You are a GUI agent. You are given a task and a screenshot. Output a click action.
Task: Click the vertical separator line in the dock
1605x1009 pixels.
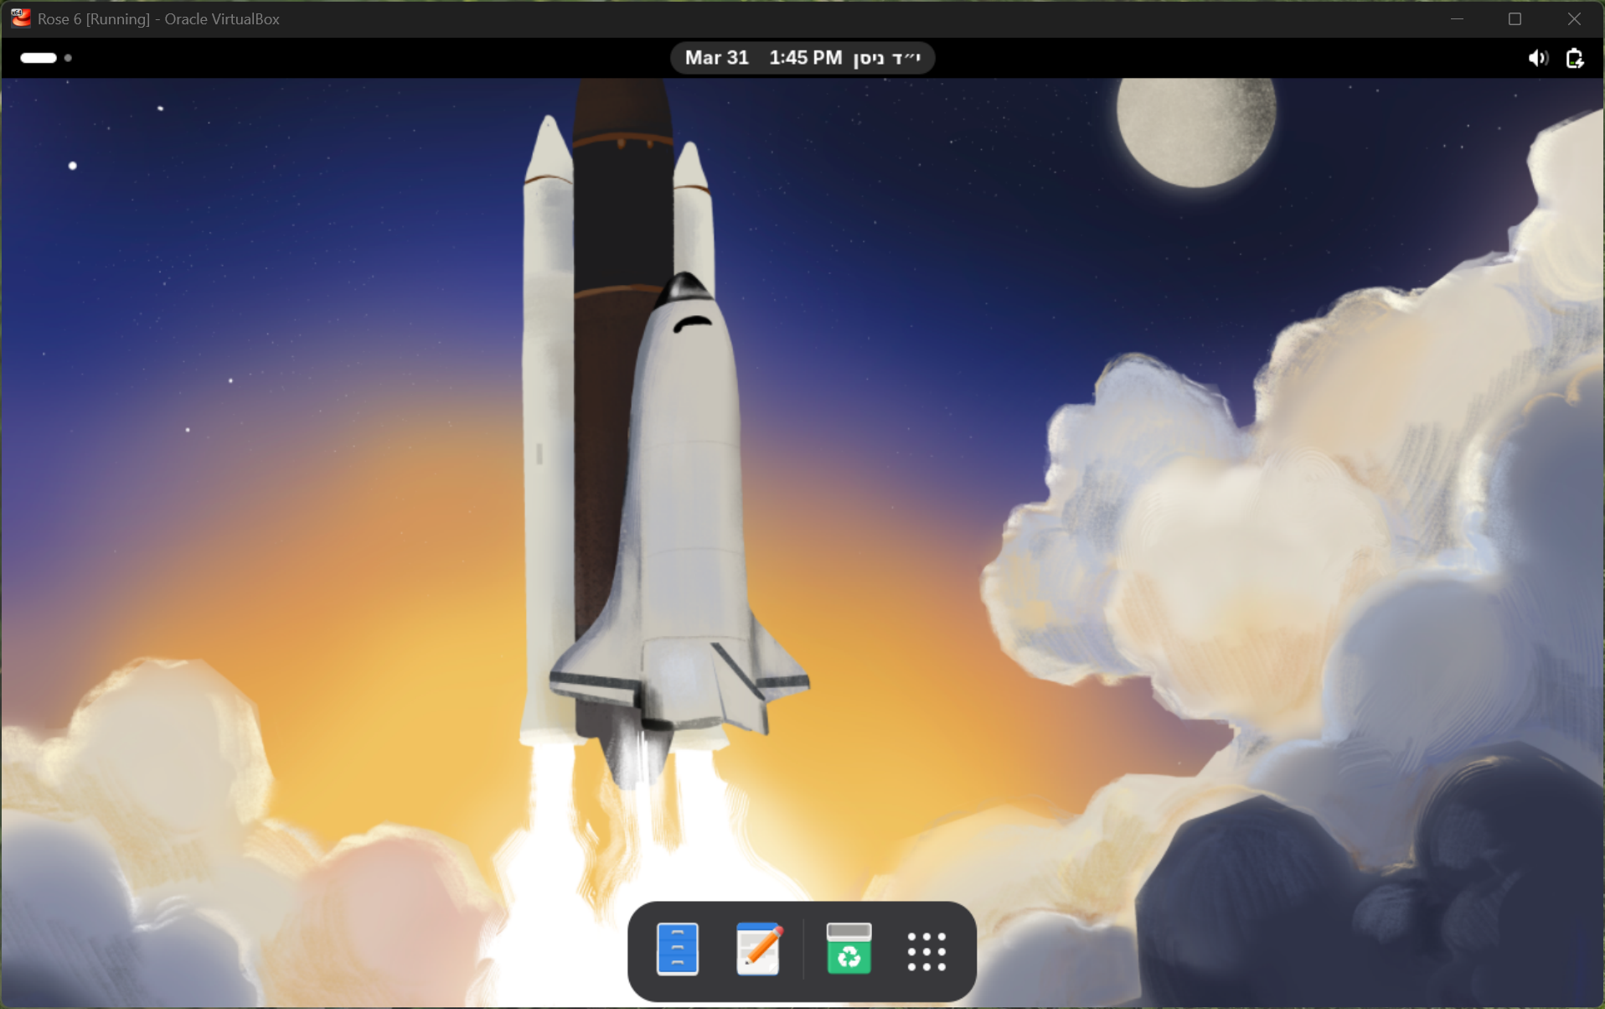click(x=803, y=949)
